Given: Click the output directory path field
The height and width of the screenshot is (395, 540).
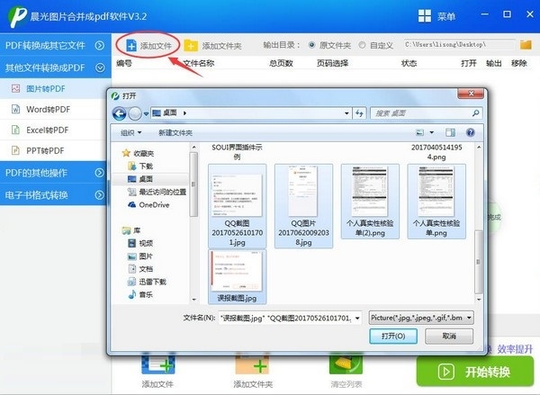Looking at the screenshot, I should [x=459, y=45].
